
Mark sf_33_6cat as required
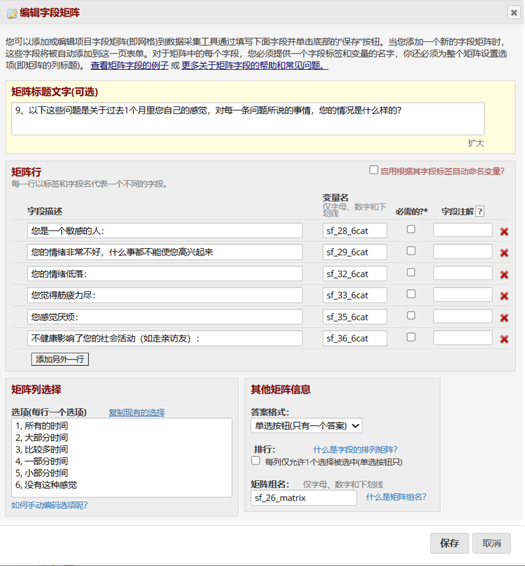point(411,294)
